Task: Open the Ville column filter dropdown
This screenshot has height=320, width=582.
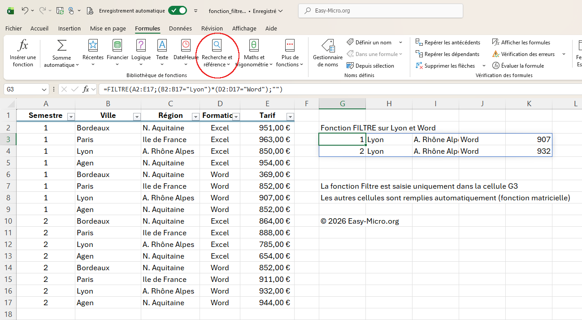Action: [137, 117]
